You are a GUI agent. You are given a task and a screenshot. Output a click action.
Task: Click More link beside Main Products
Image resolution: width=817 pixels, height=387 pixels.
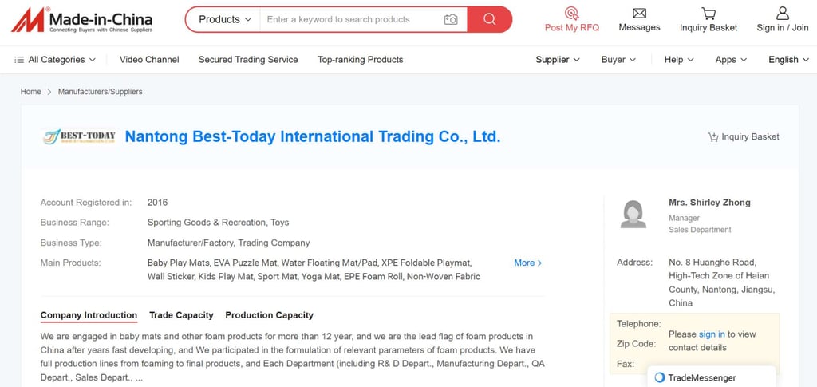528,263
